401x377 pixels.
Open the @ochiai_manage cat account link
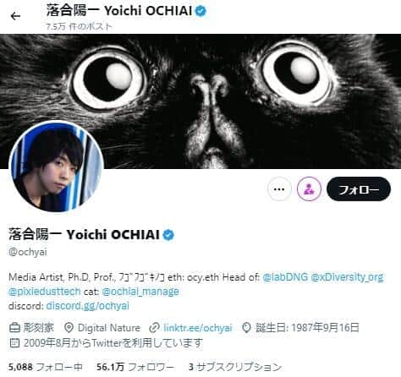pos(140,291)
